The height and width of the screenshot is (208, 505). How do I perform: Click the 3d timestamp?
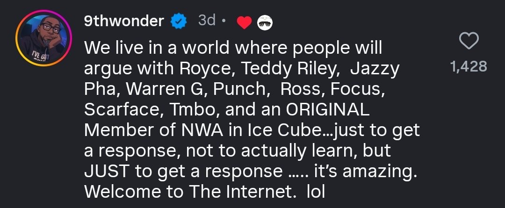207,21
